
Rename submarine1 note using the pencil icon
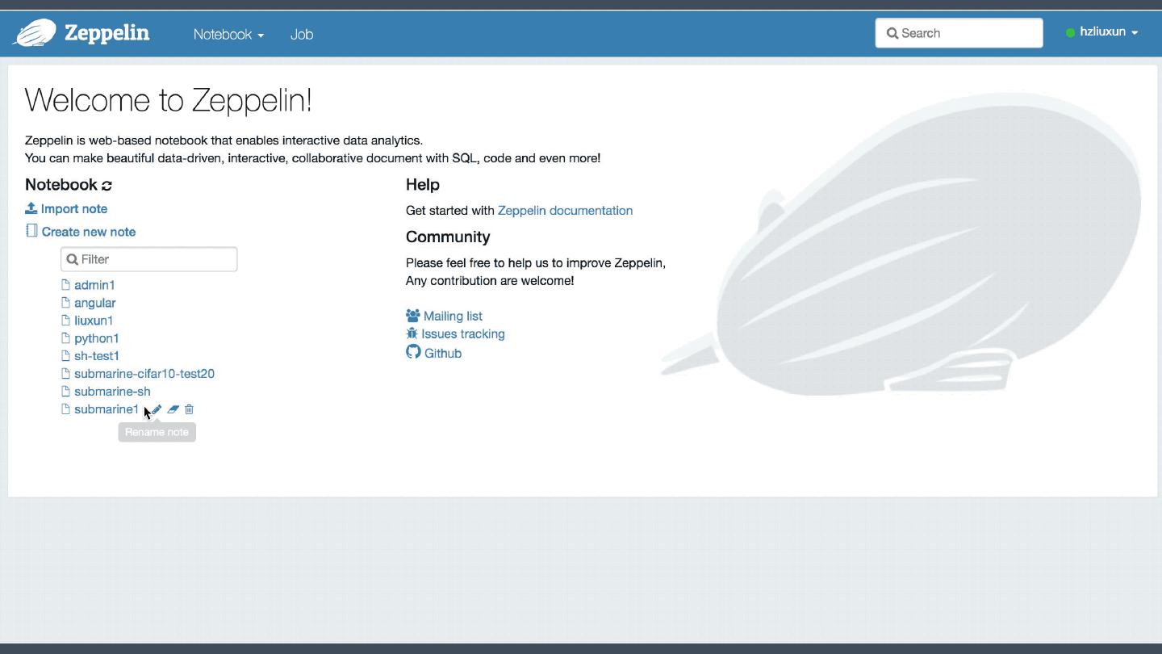tap(157, 409)
